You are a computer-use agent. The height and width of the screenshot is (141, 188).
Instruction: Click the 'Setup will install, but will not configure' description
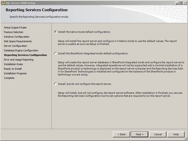(x=120, y=94)
